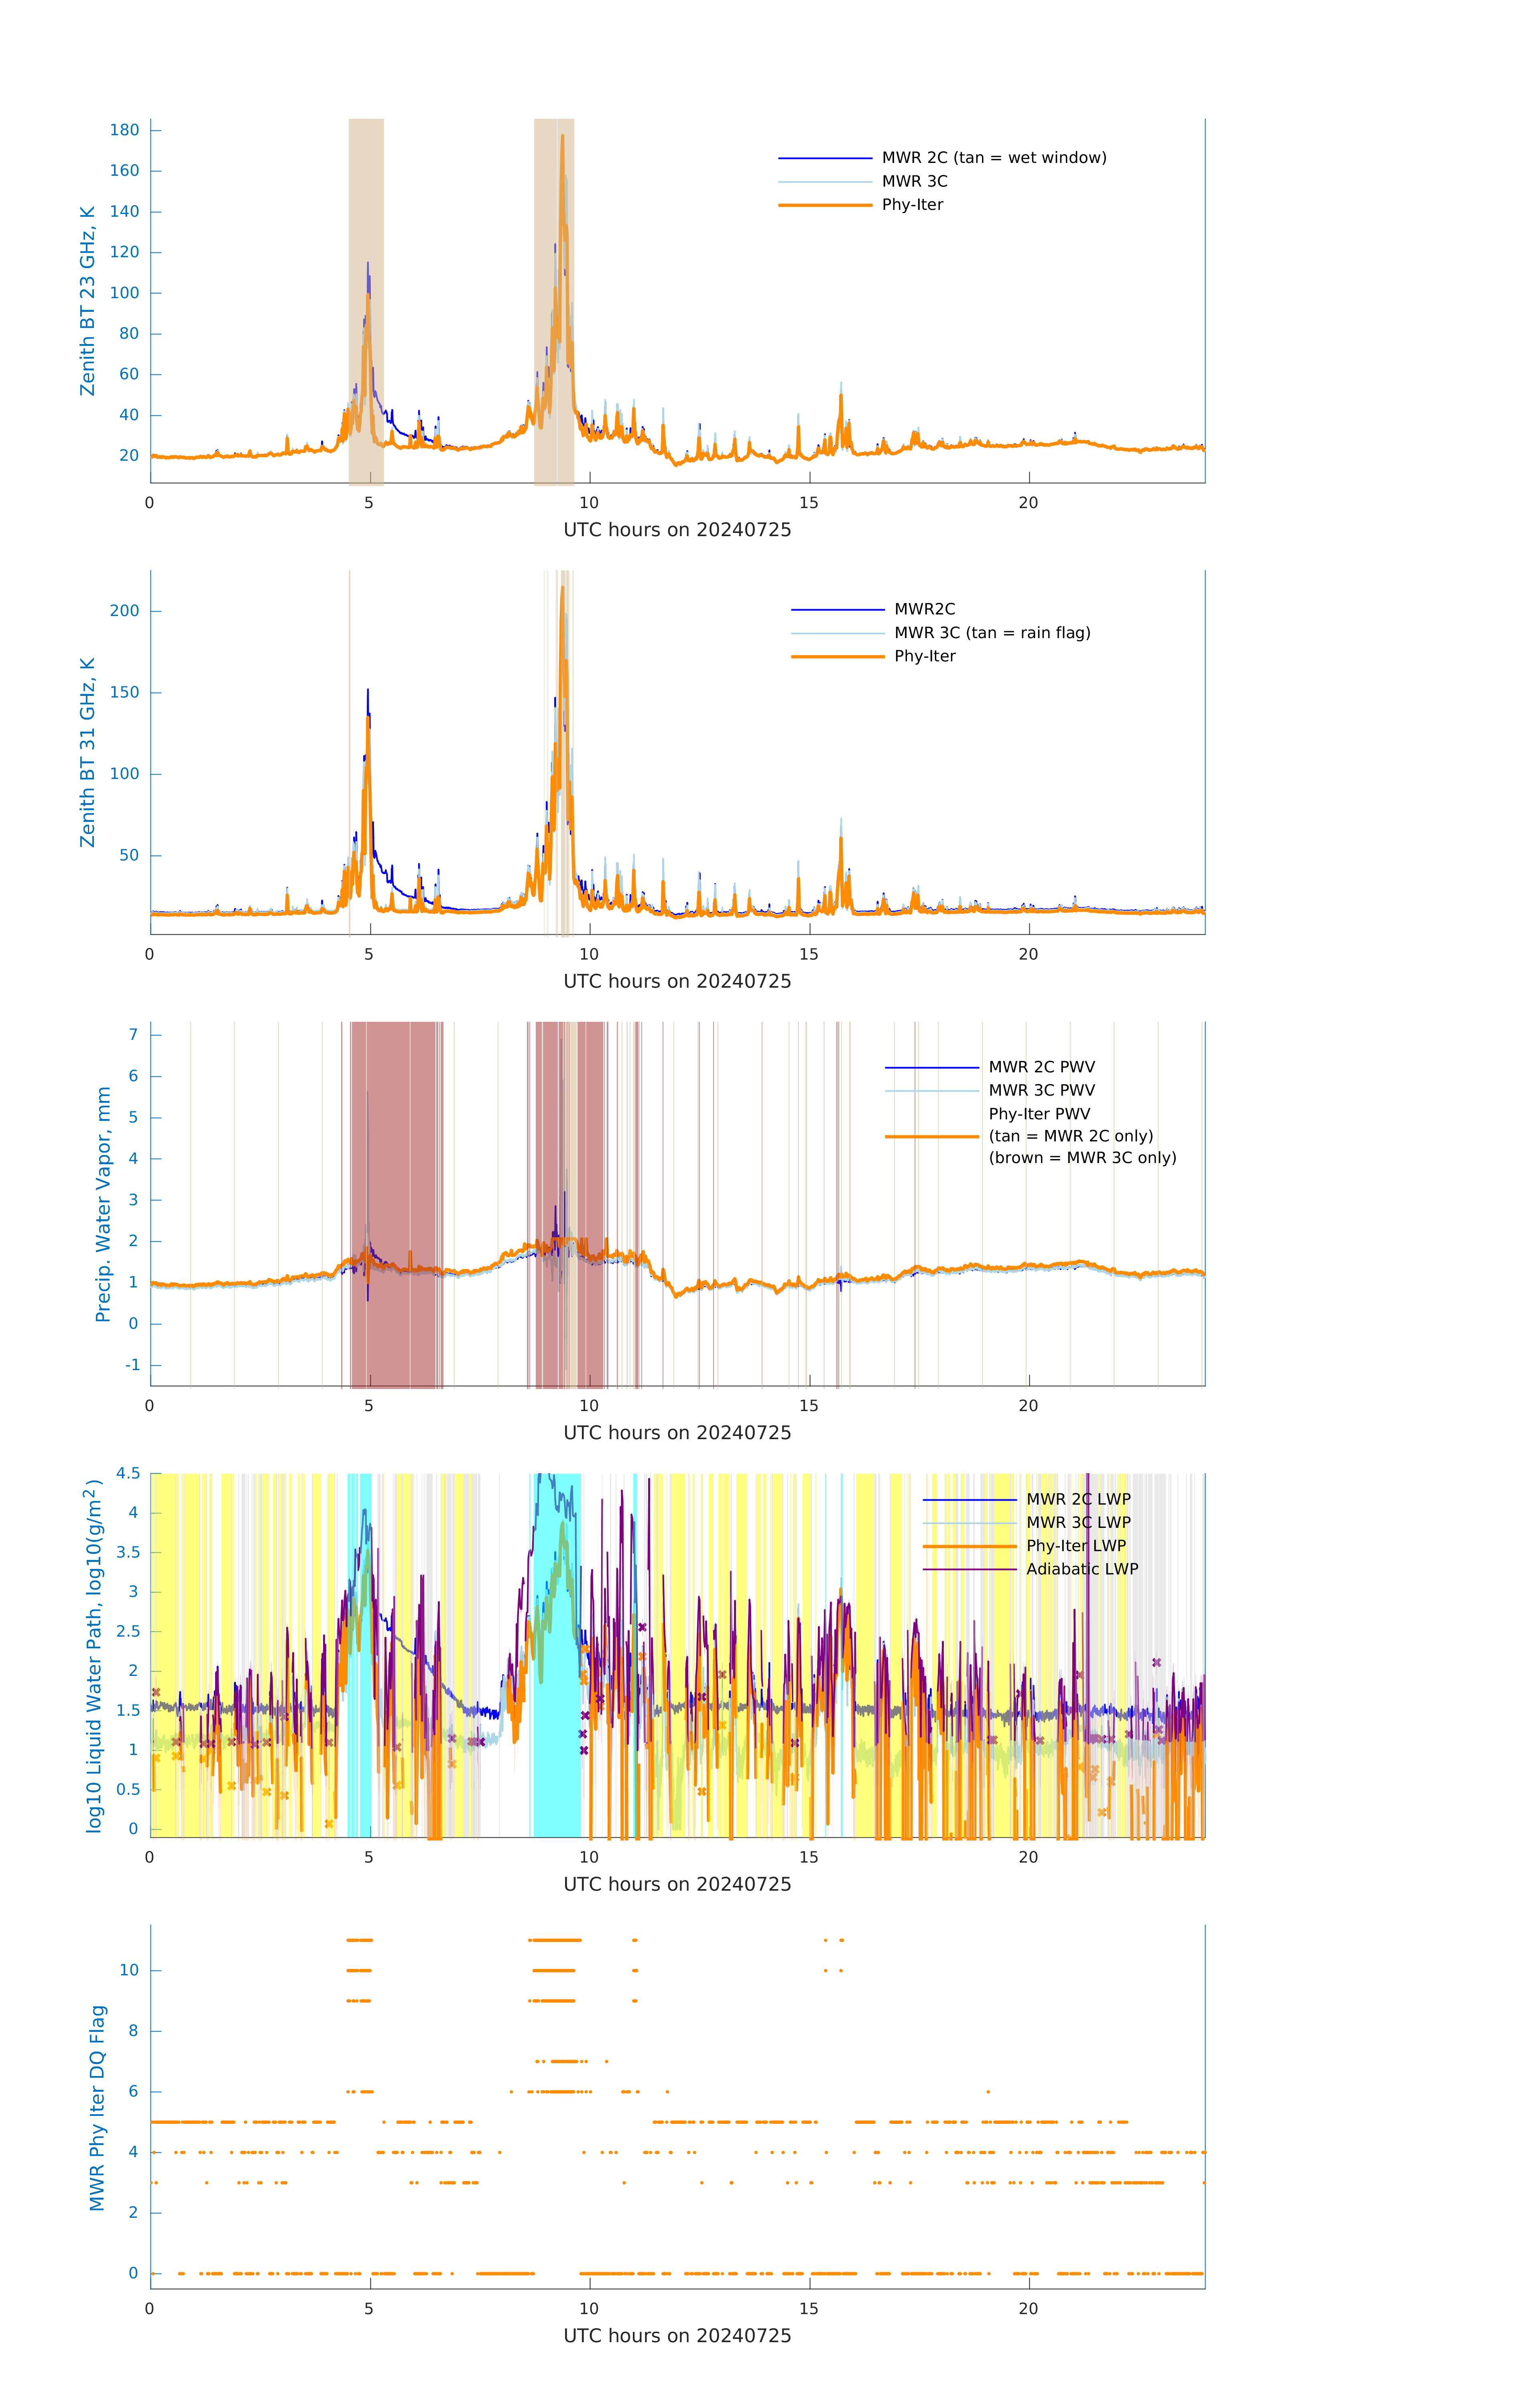The width and height of the screenshot is (1535, 2408).
Task: Click 'Zenith BT 23 GHz, K' axis title
Action: tap(88, 301)
